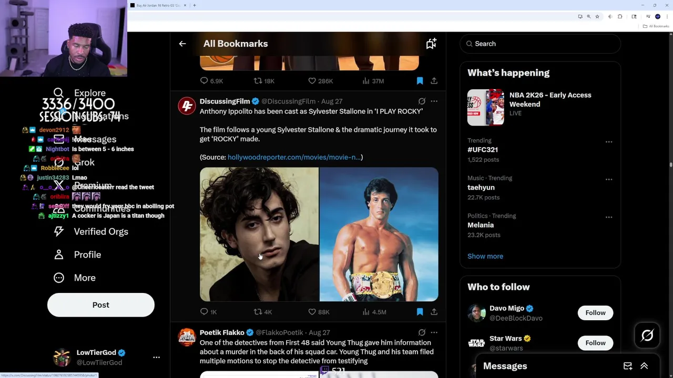The height and width of the screenshot is (378, 673).
Task: Click Show more under What's happening
Action: pos(485,256)
